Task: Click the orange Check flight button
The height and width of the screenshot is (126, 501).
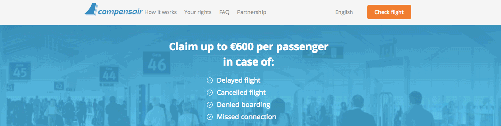Action: click(x=389, y=12)
